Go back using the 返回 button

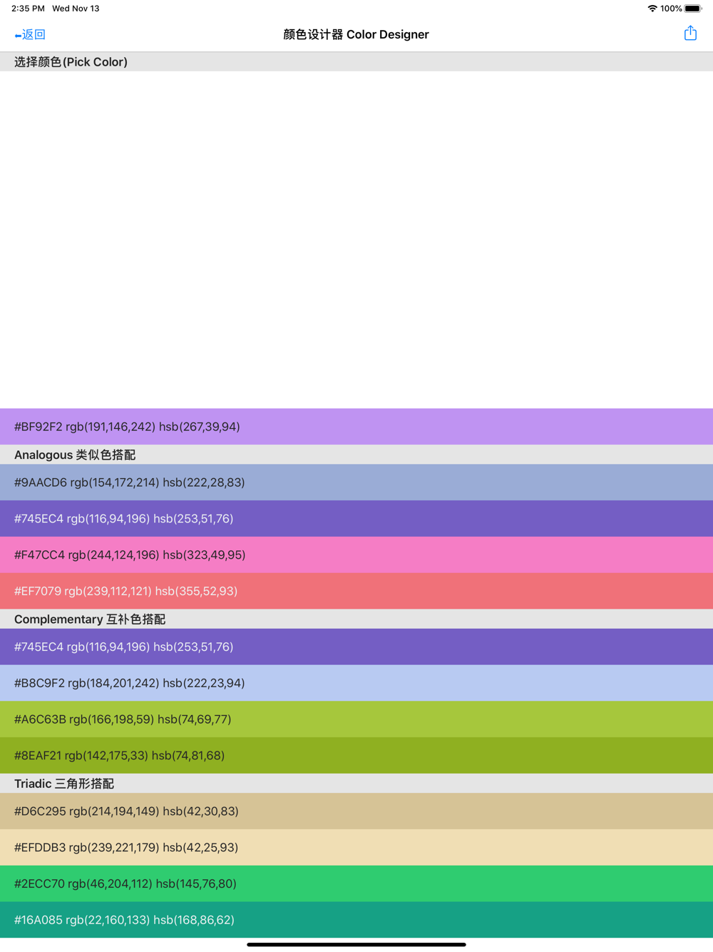coord(30,34)
